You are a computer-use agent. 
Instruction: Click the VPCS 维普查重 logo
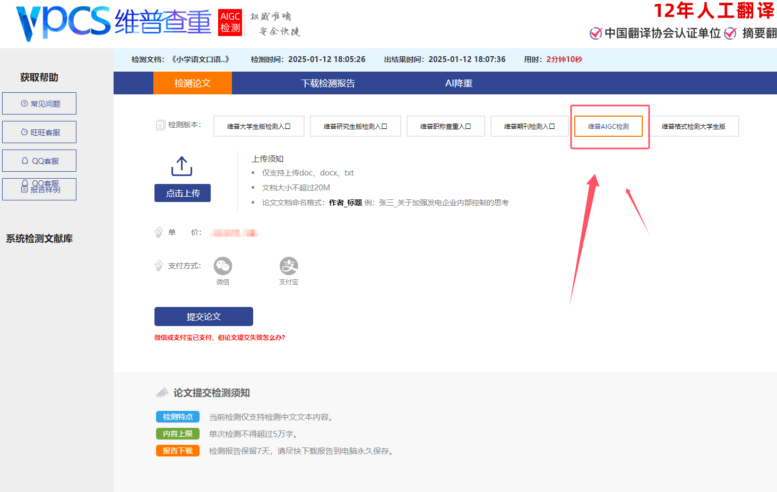114,22
